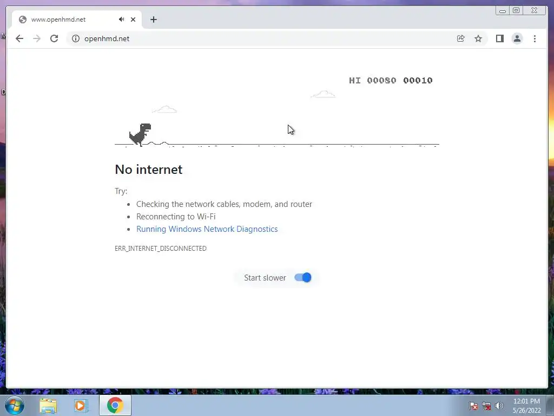Open the Windows Start menu

15,405
